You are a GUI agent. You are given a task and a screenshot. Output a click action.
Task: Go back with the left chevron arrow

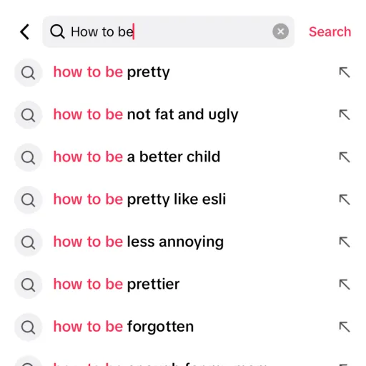click(x=25, y=31)
